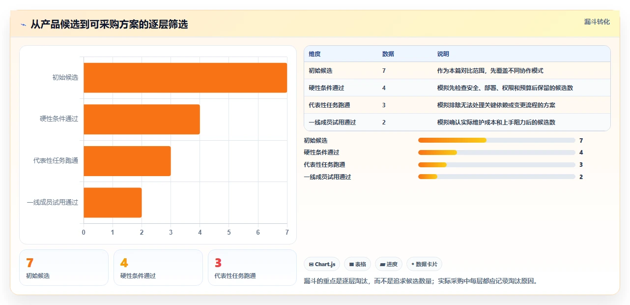Click the 初始候选 table row cell
This screenshot has width=630, height=305.
[x=320, y=71]
